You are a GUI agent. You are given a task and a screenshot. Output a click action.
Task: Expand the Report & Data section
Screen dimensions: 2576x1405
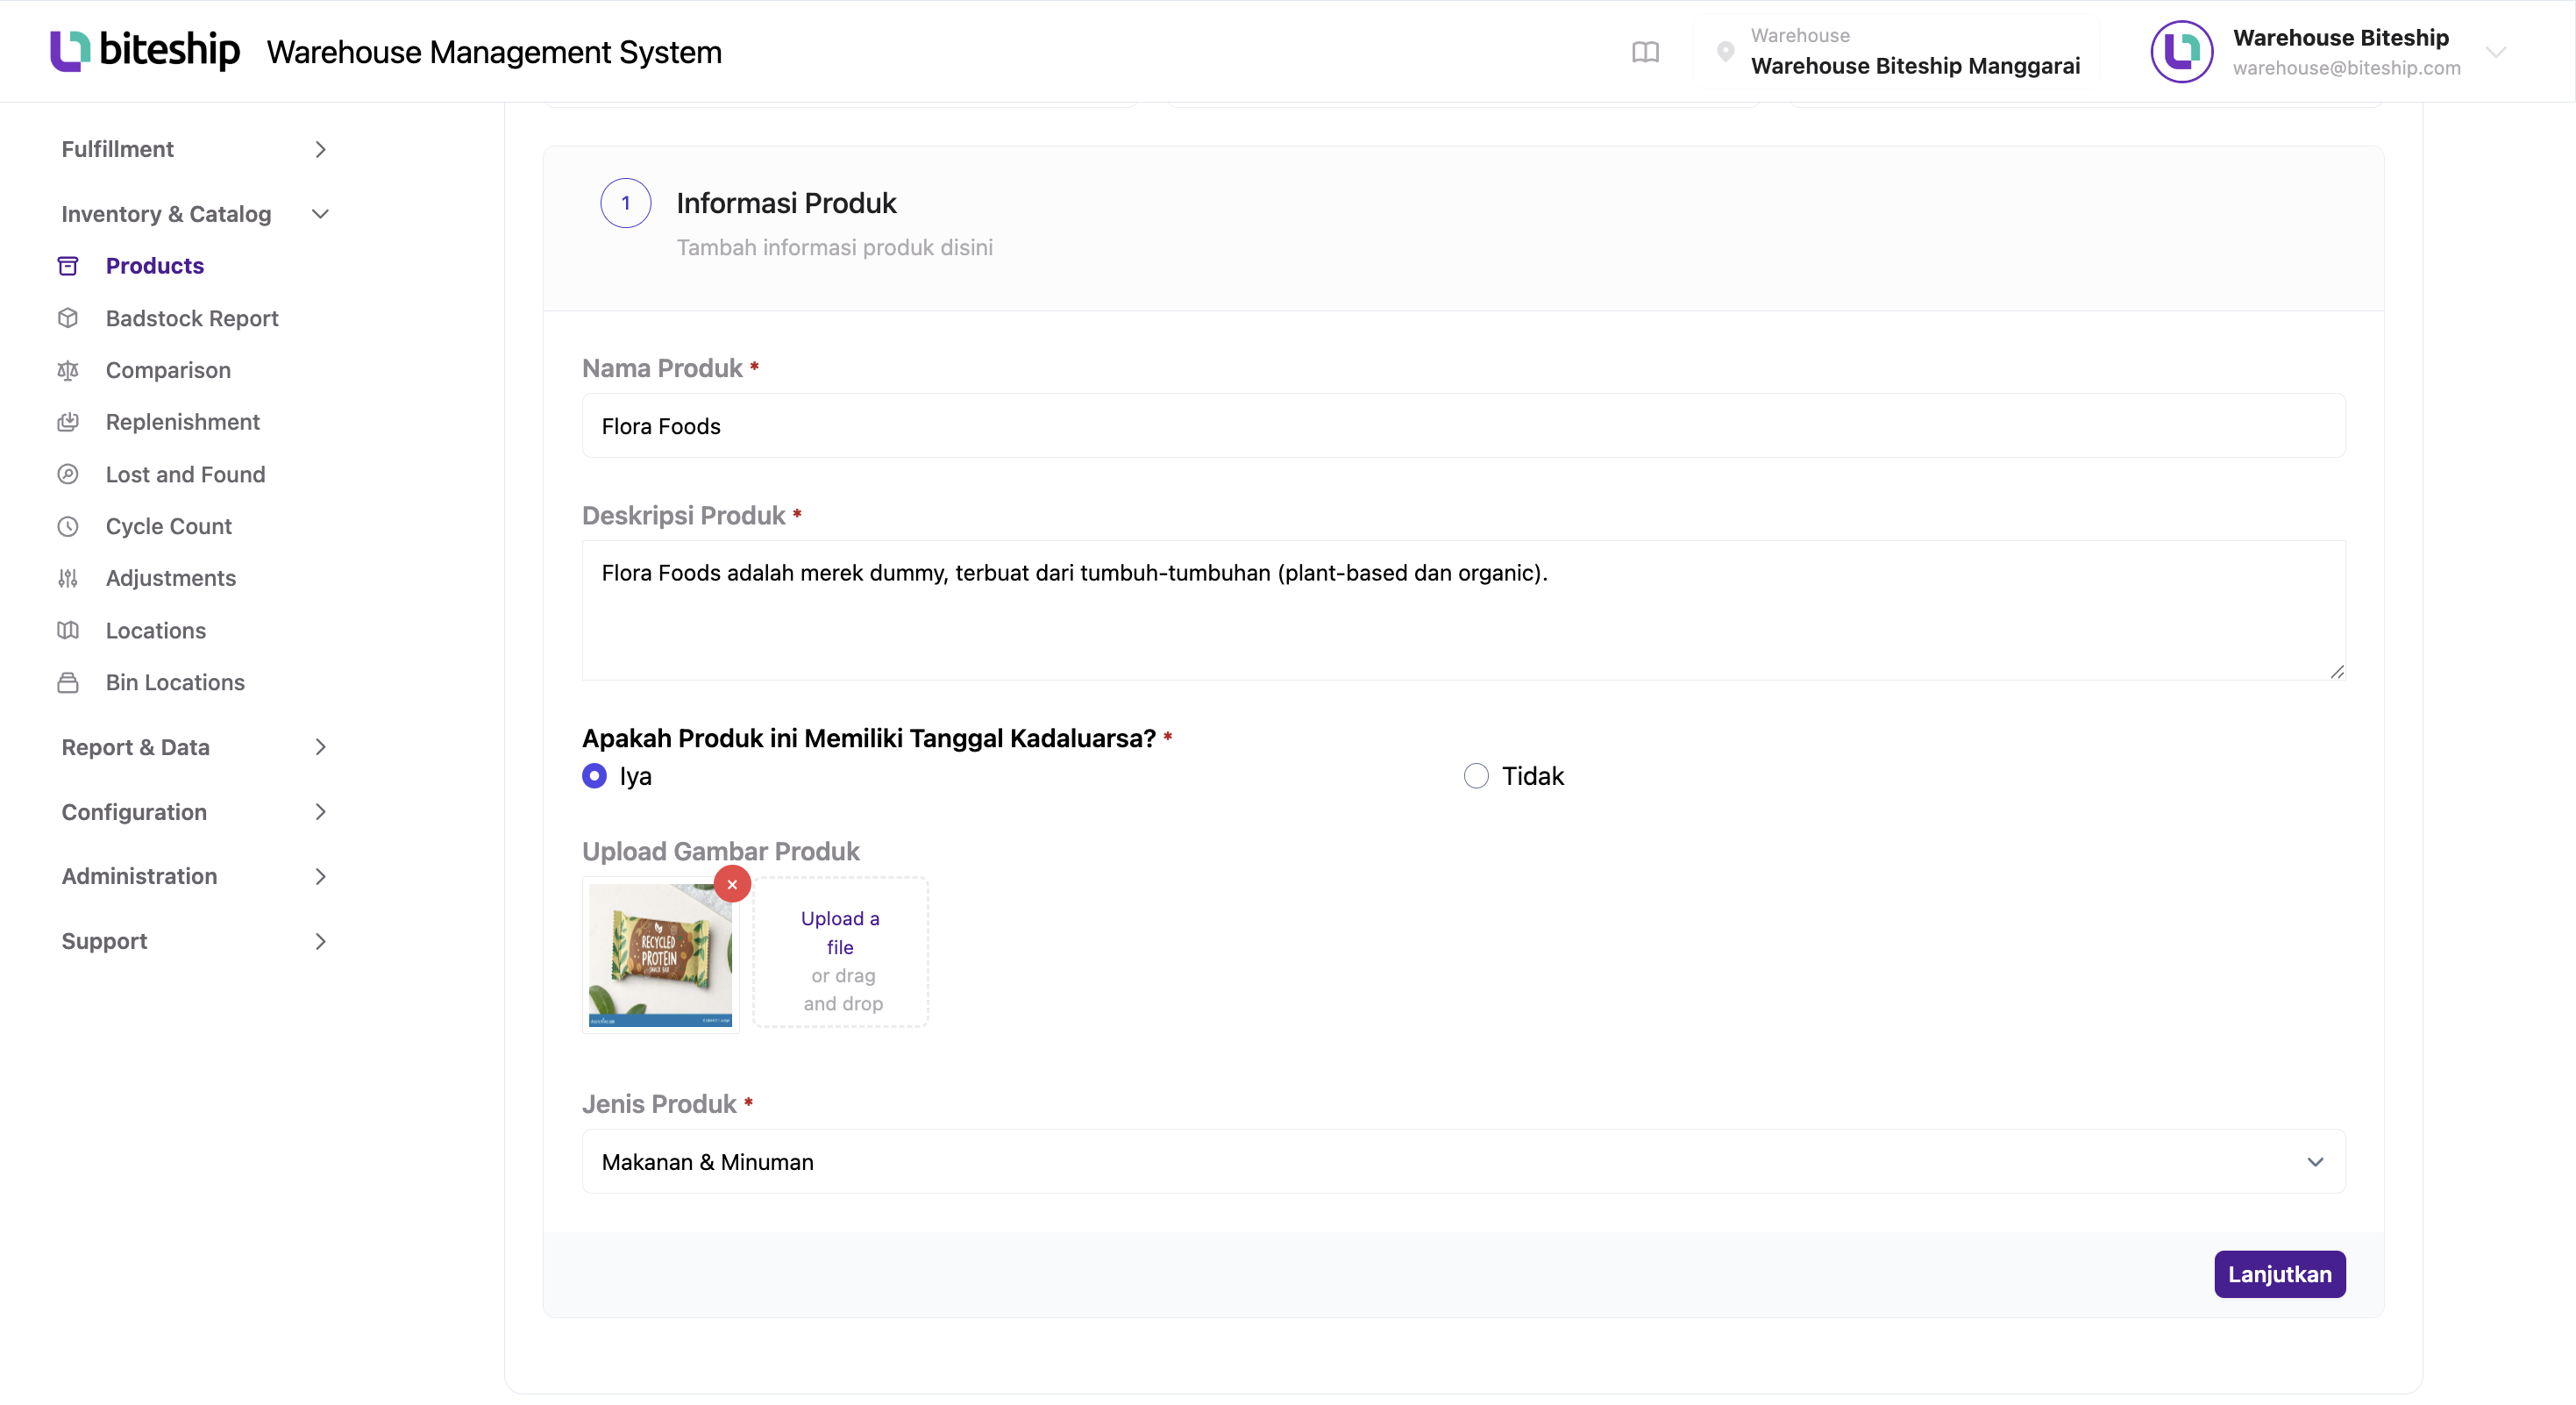click(195, 747)
